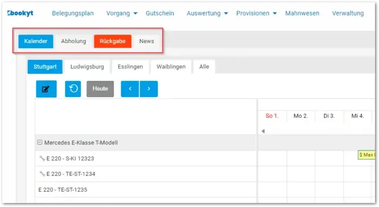Open Gutschein in the top navigation
Screen dimensions: 379x207
pyautogui.click(x=160, y=13)
